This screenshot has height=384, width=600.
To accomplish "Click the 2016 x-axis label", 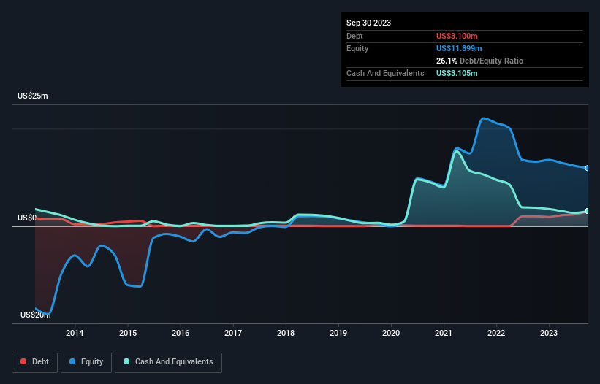I will pos(181,333).
